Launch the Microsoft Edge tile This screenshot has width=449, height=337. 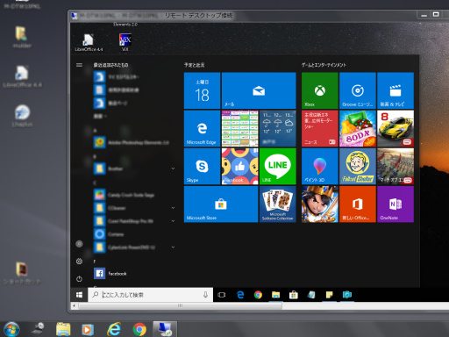(x=202, y=128)
